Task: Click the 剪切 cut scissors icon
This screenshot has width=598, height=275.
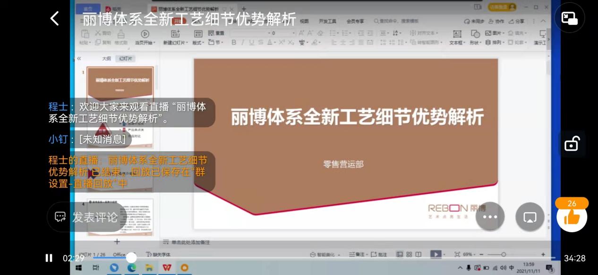Action: click(98, 33)
